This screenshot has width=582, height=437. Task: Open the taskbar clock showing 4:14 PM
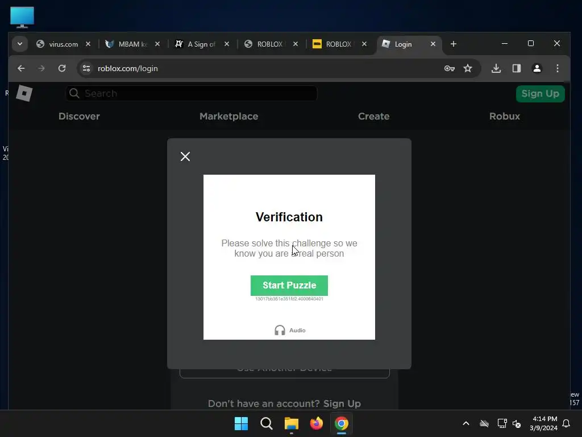[x=544, y=423]
